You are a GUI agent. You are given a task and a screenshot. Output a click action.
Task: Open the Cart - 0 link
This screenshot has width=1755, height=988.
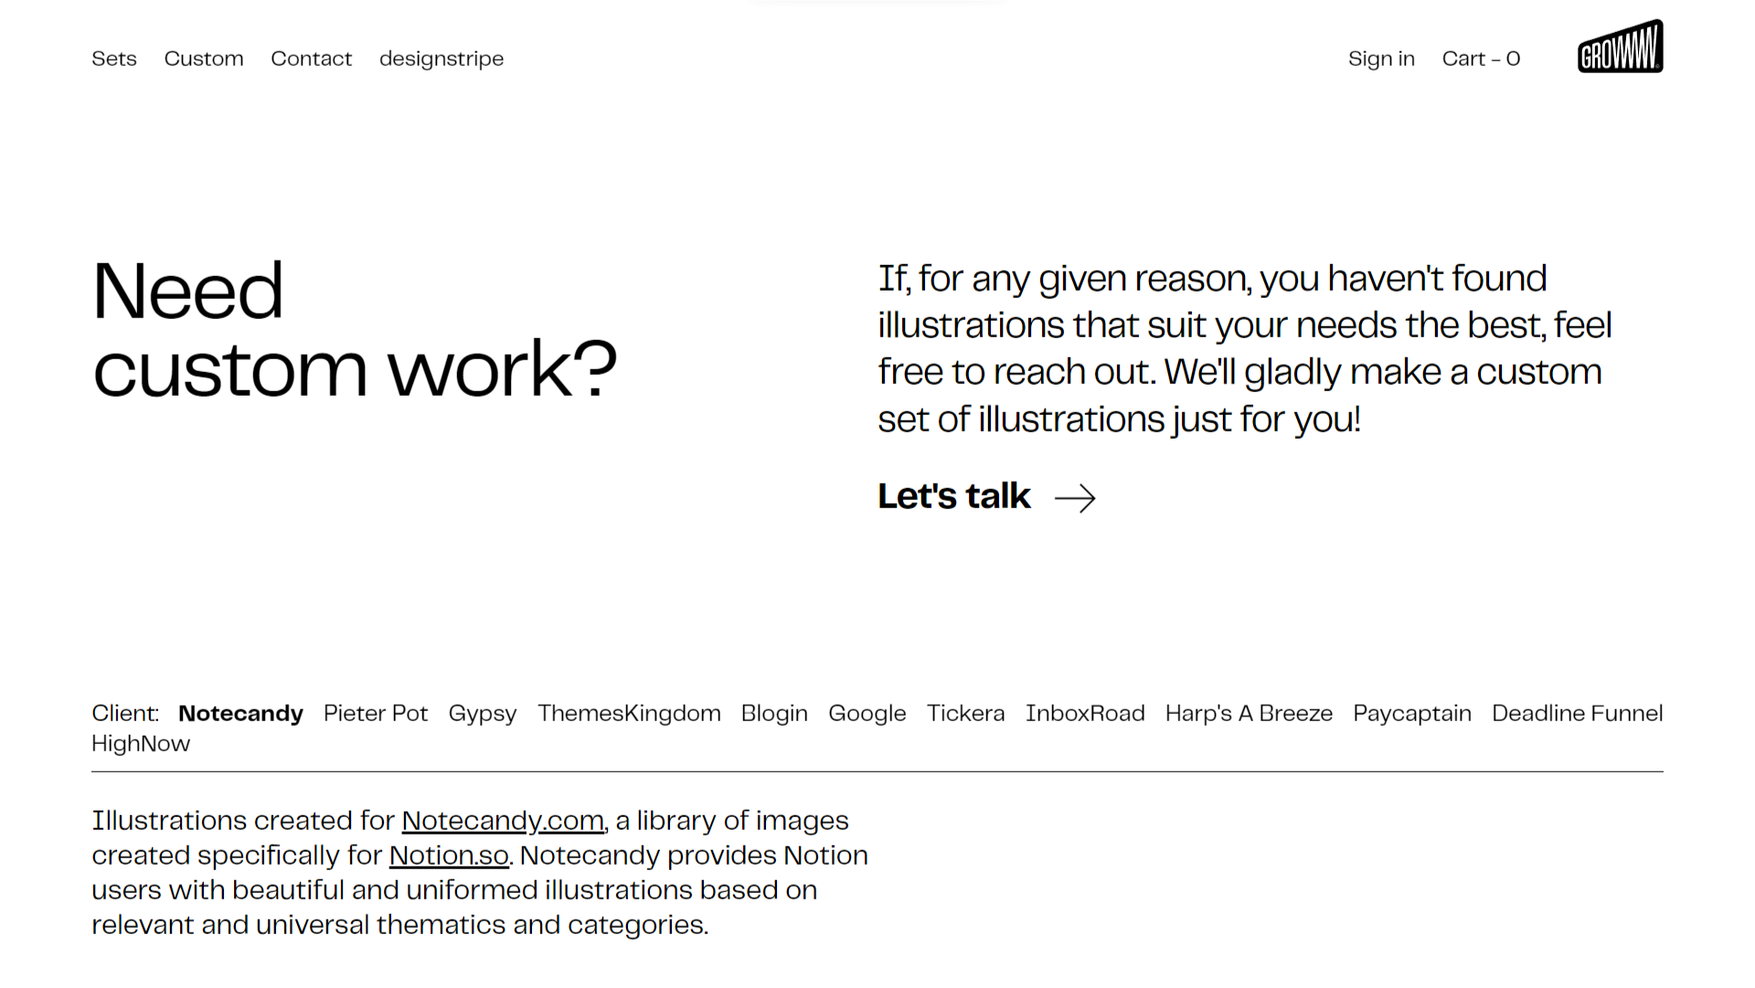(x=1481, y=58)
